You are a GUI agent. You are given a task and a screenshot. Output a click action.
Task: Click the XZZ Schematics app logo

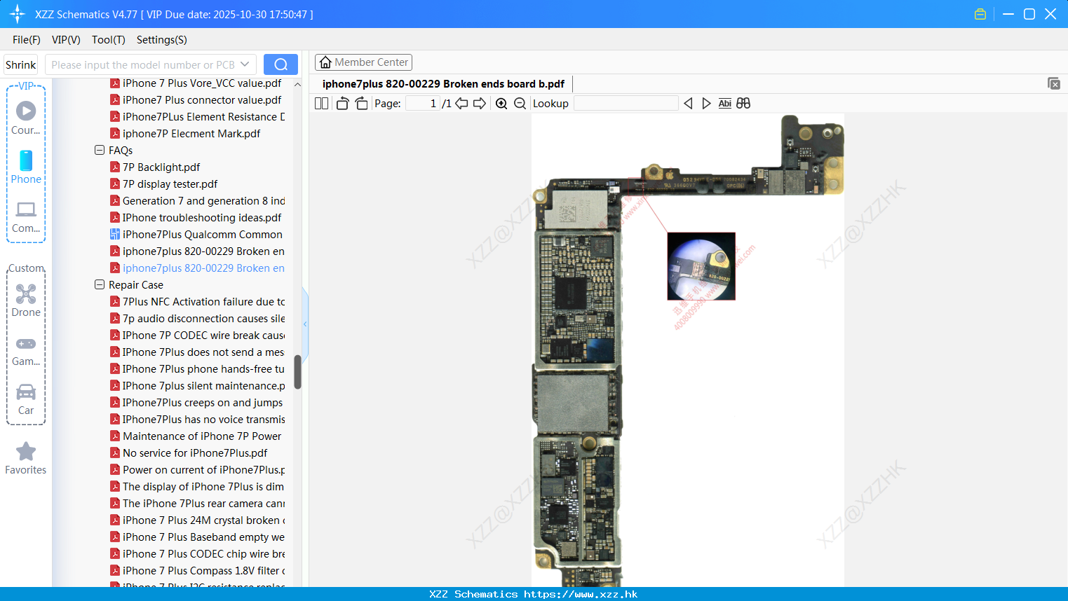click(x=17, y=14)
